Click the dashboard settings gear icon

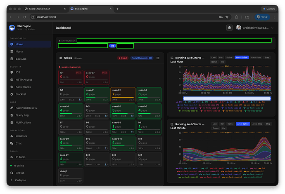(230, 28)
